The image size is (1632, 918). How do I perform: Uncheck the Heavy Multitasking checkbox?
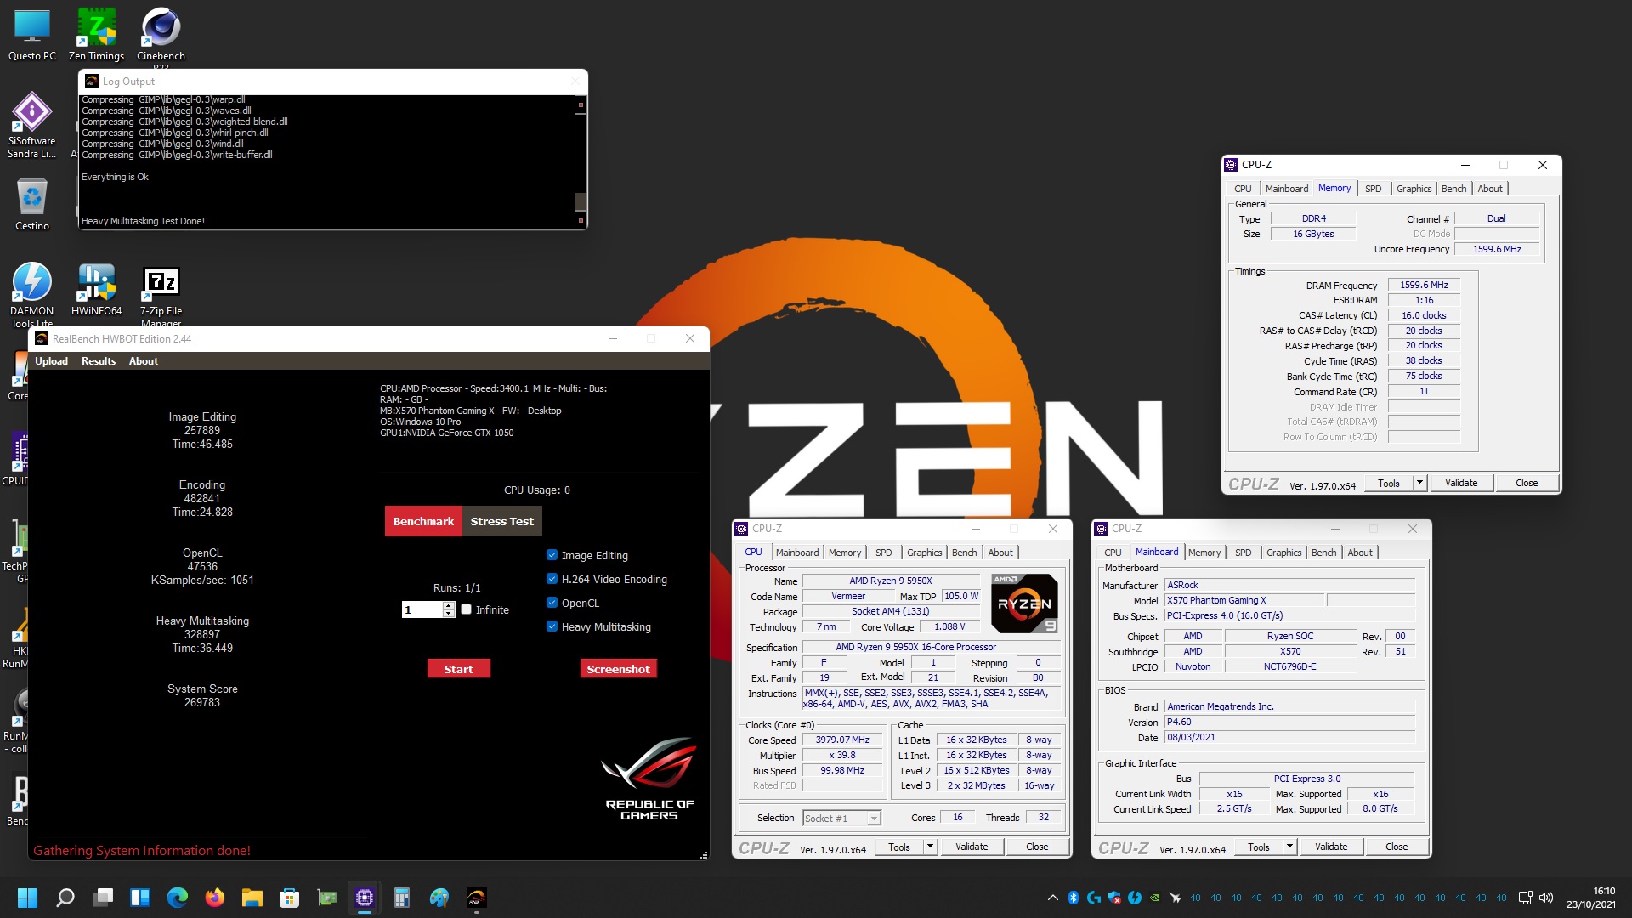click(552, 626)
